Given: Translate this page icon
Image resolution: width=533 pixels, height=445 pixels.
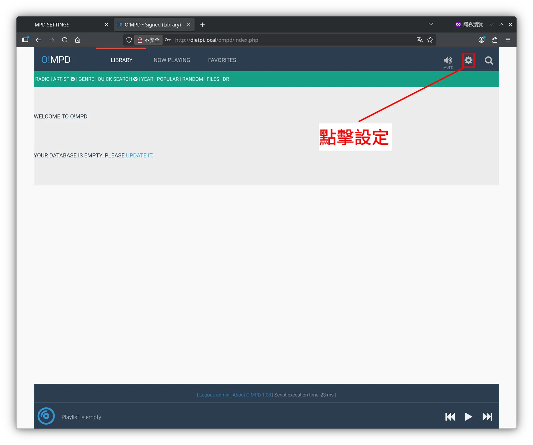Looking at the screenshot, I should [420, 40].
